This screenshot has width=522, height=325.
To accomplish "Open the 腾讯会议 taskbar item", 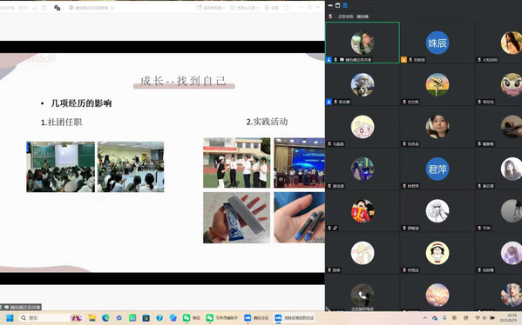I will pyautogui.click(x=257, y=318).
